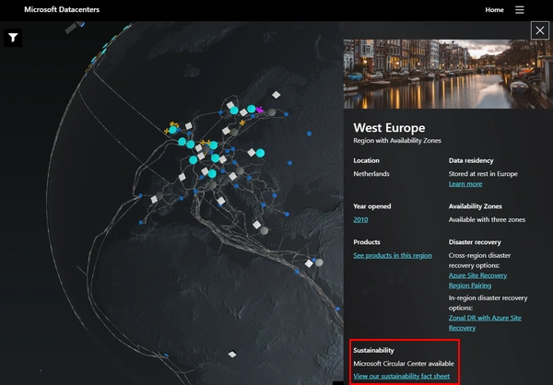Click the Amsterdam canal photo thumbnail
The height and width of the screenshot is (385, 553).
click(448, 74)
